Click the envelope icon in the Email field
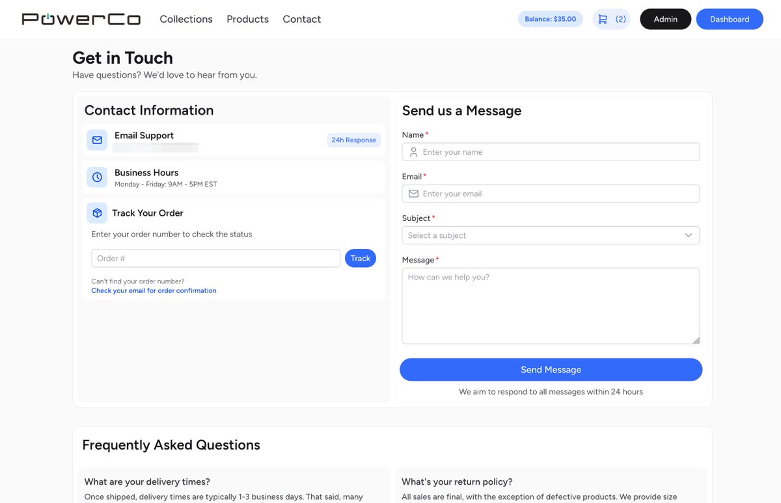 point(413,193)
